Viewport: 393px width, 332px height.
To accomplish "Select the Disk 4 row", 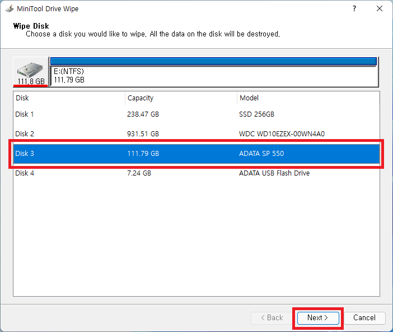I will click(x=196, y=173).
